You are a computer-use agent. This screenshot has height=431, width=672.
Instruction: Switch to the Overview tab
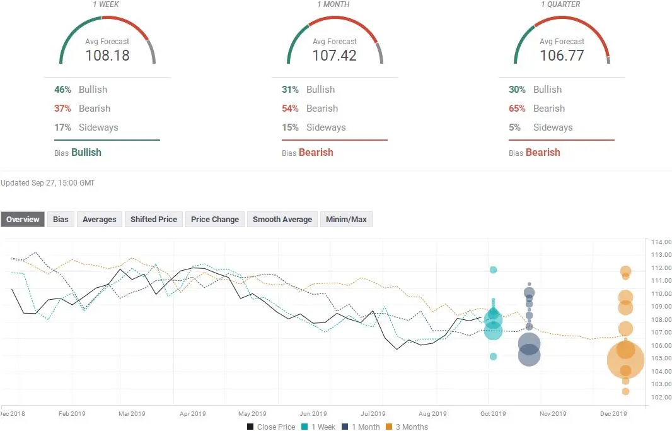point(23,219)
